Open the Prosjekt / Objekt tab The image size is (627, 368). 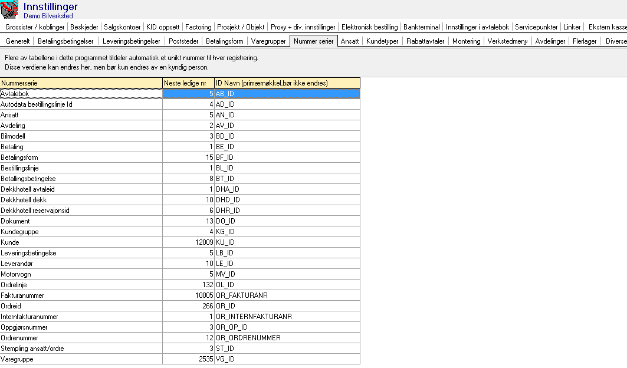click(x=241, y=27)
